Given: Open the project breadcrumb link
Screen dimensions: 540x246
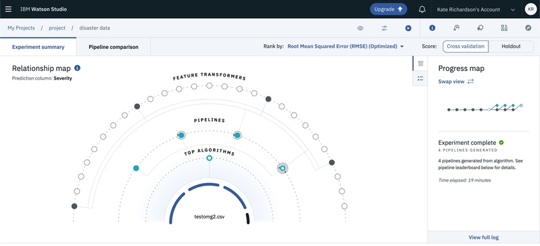Looking at the screenshot, I should pos(57,28).
